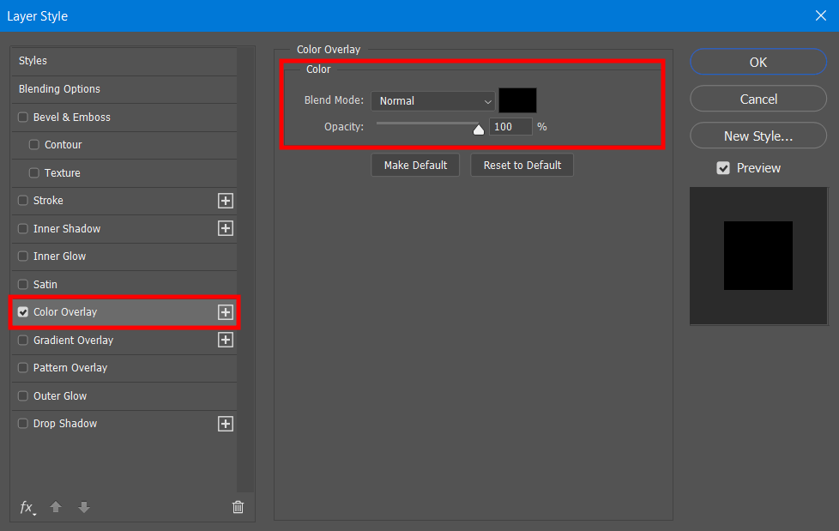Screen dimensions: 839x531
Task: Tick the Stroke checkbox
Action: click(23, 200)
